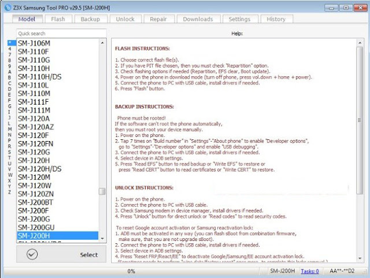Select SM-J110M in the list

tap(58, 94)
